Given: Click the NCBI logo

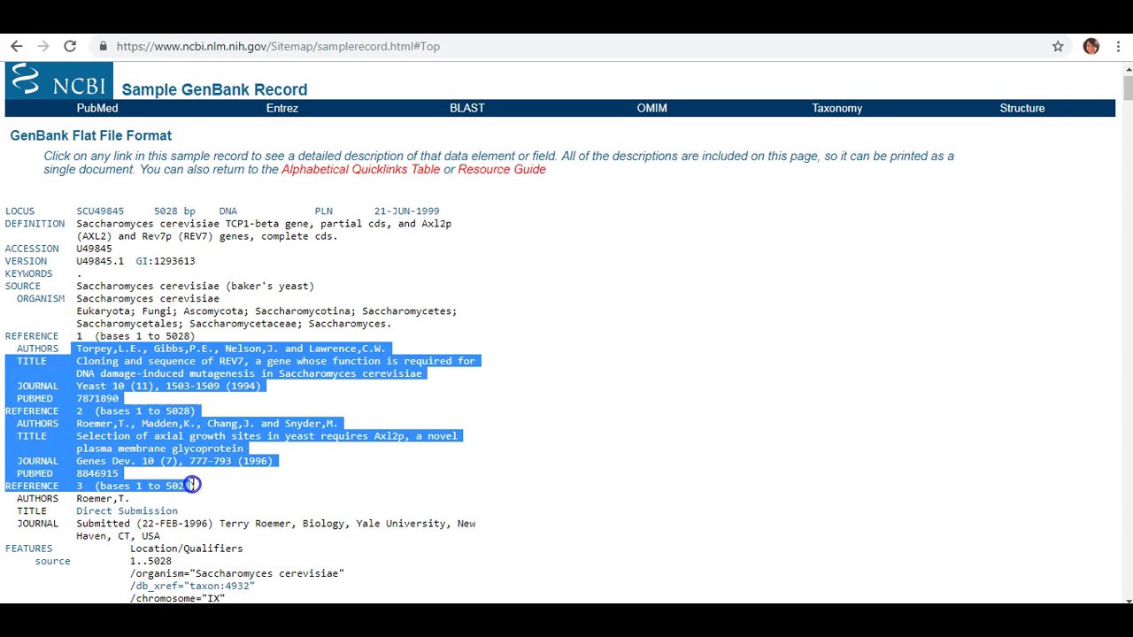Looking at the screenshot, I should [58, 80].
